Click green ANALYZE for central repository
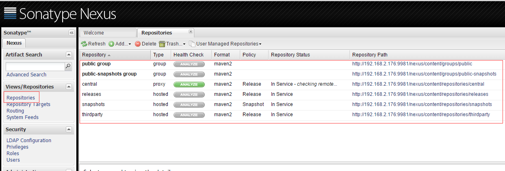 pyautogui.click(x=189, y=84)
